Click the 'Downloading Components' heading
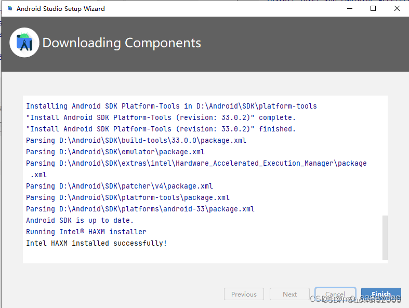The image size is (409, 308). coord(122,43)
